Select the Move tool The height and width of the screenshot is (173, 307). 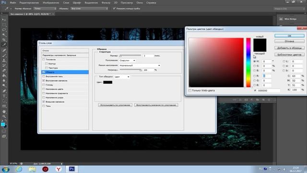coord(4,20)
